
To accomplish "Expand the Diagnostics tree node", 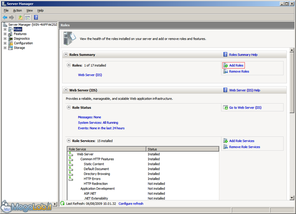I will [x=5, y=38].
